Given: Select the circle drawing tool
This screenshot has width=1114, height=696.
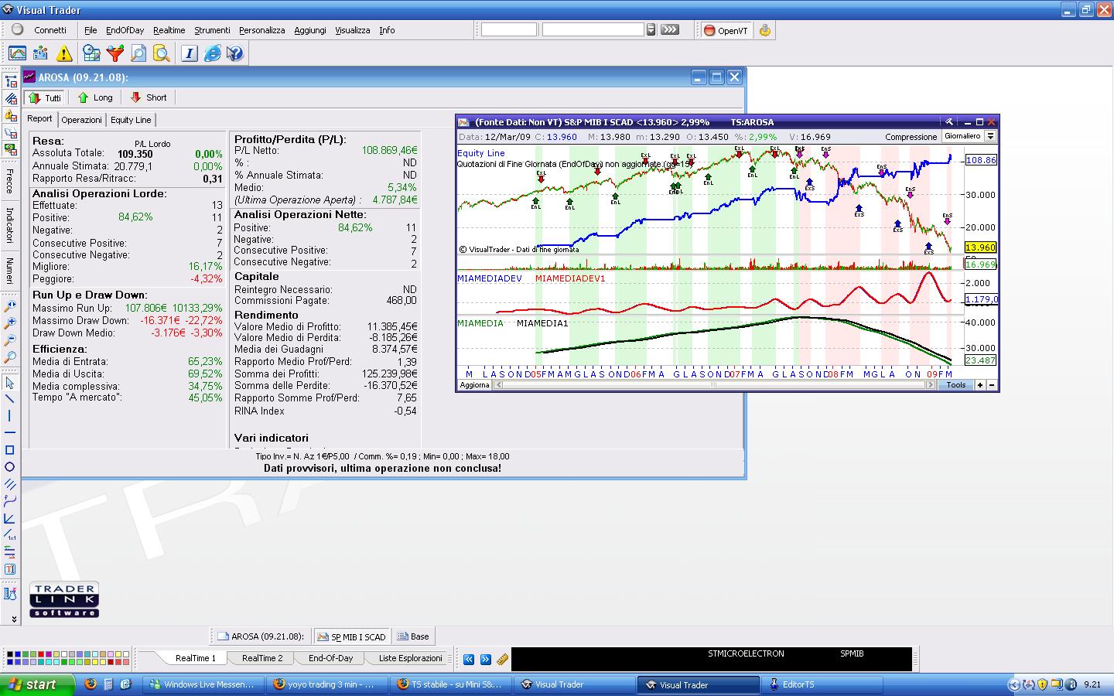Looking at the screenshot, I should pyautogui.click(x=10, y=467).
